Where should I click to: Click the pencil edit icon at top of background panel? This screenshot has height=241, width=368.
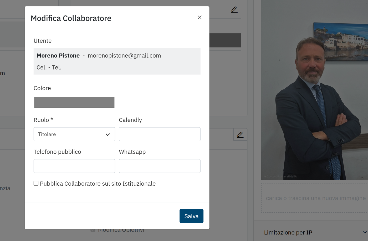(234, 10)
